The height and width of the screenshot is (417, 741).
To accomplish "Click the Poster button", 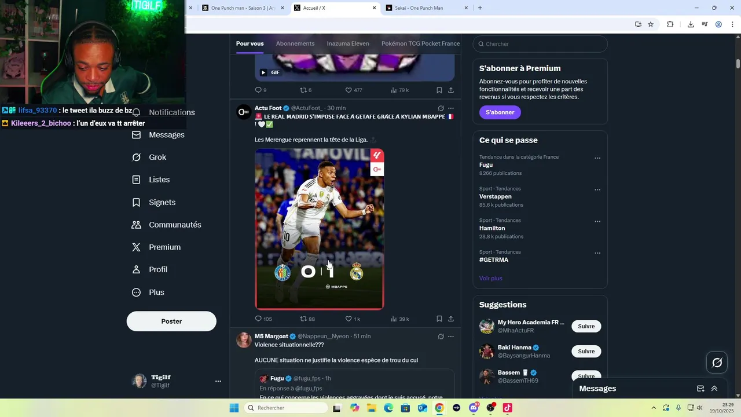I will 171,321.
